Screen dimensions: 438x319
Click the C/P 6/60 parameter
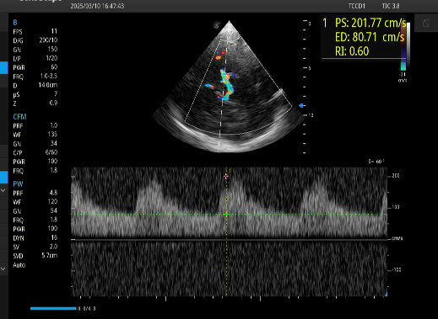coord(35,152)
